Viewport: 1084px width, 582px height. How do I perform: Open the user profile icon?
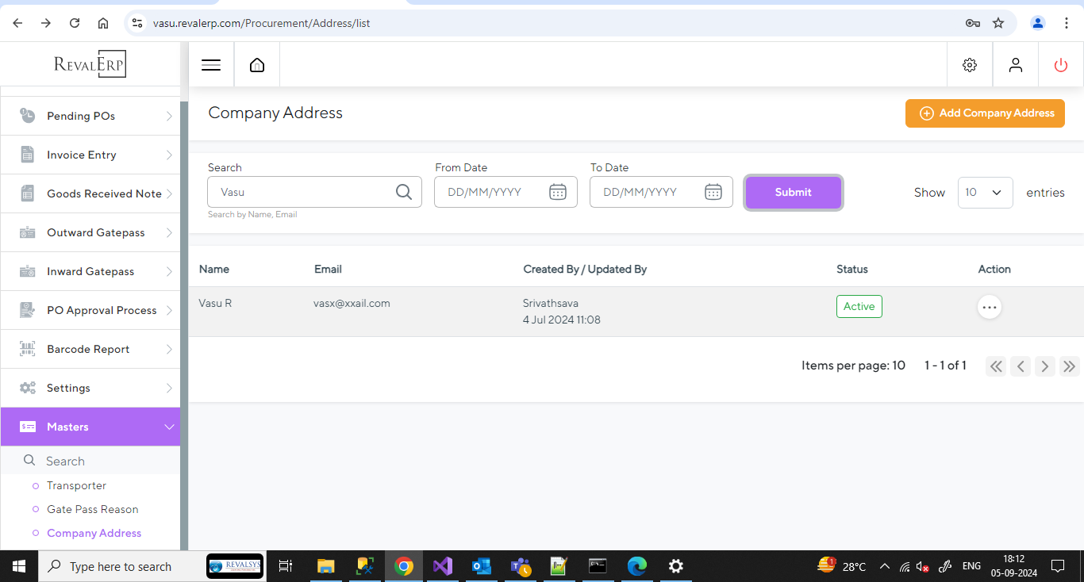pos(1016,65)
